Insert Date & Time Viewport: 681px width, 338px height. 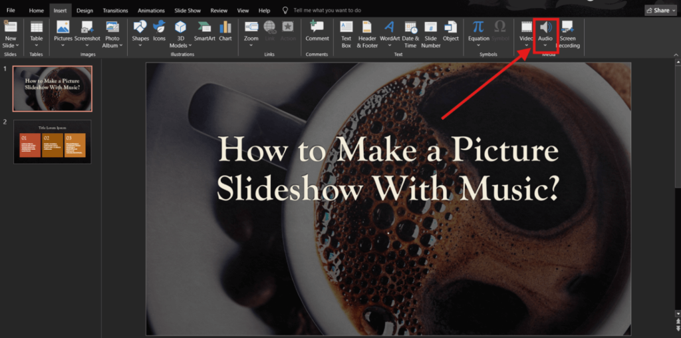[410, 34]
